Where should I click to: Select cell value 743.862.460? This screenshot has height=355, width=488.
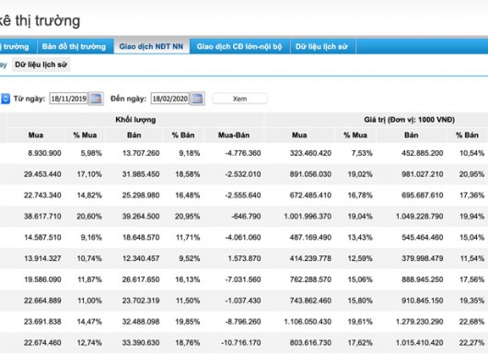pyautogui.click(x=310, y=301)
